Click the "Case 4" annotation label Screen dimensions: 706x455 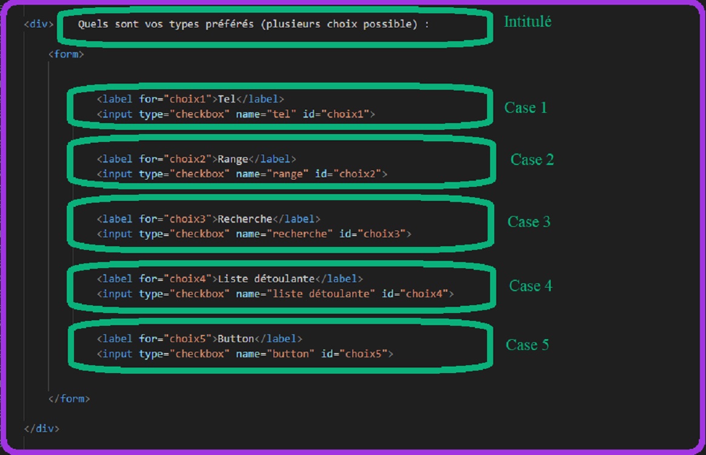tap(530, 286)
